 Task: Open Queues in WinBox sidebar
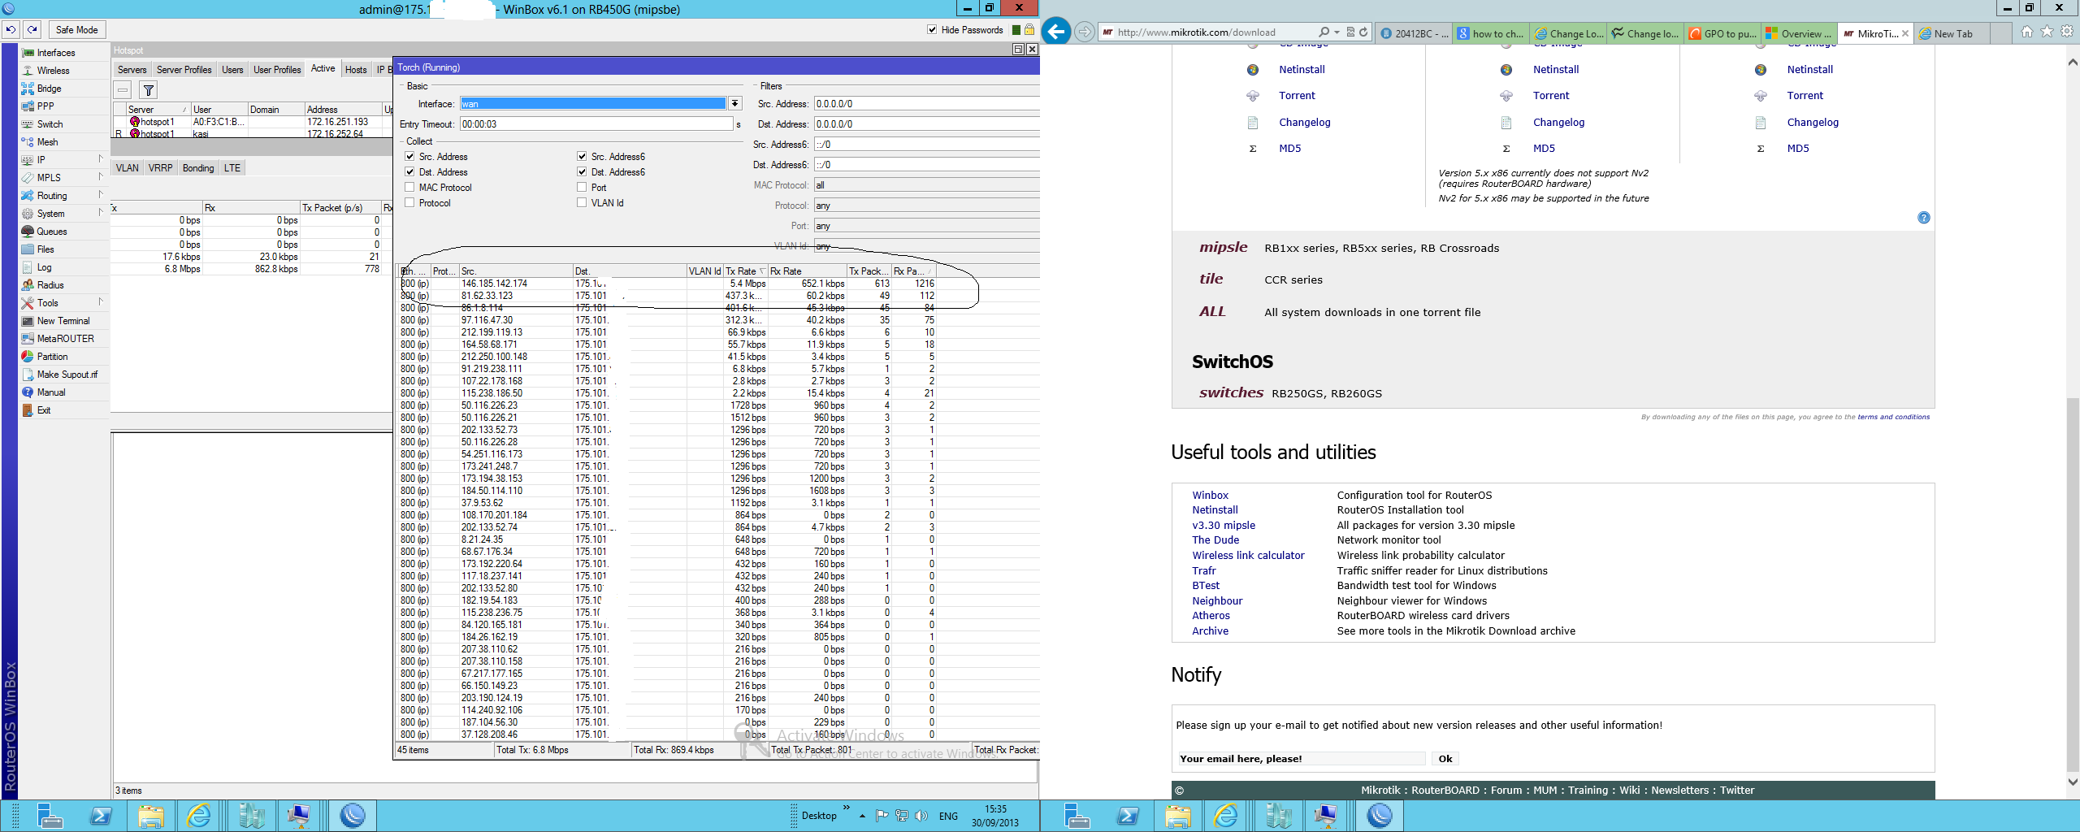[x=52, y=232]
